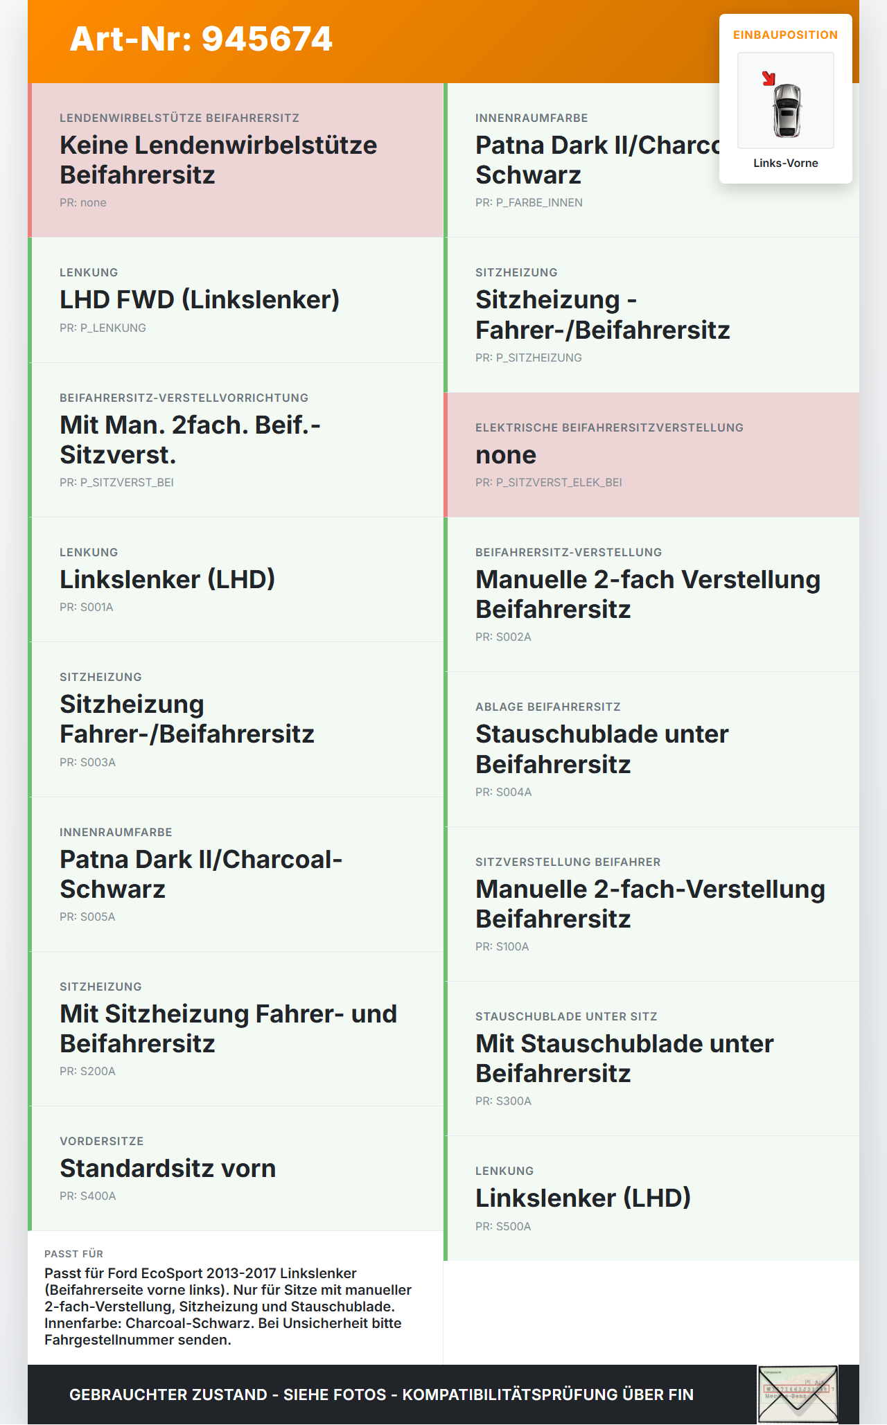Select the Keine Lendenwirbelstütze Beifahrersitz card

coord(236,160)
